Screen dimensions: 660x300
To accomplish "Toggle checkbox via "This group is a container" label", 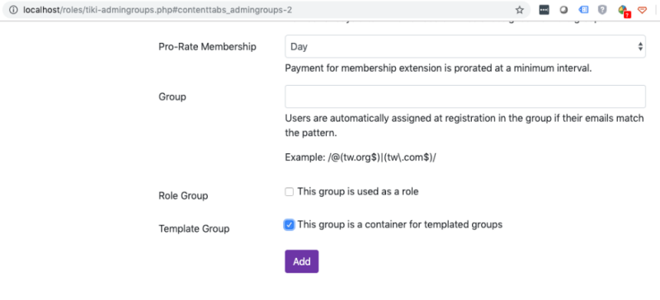I will (400, 225).
